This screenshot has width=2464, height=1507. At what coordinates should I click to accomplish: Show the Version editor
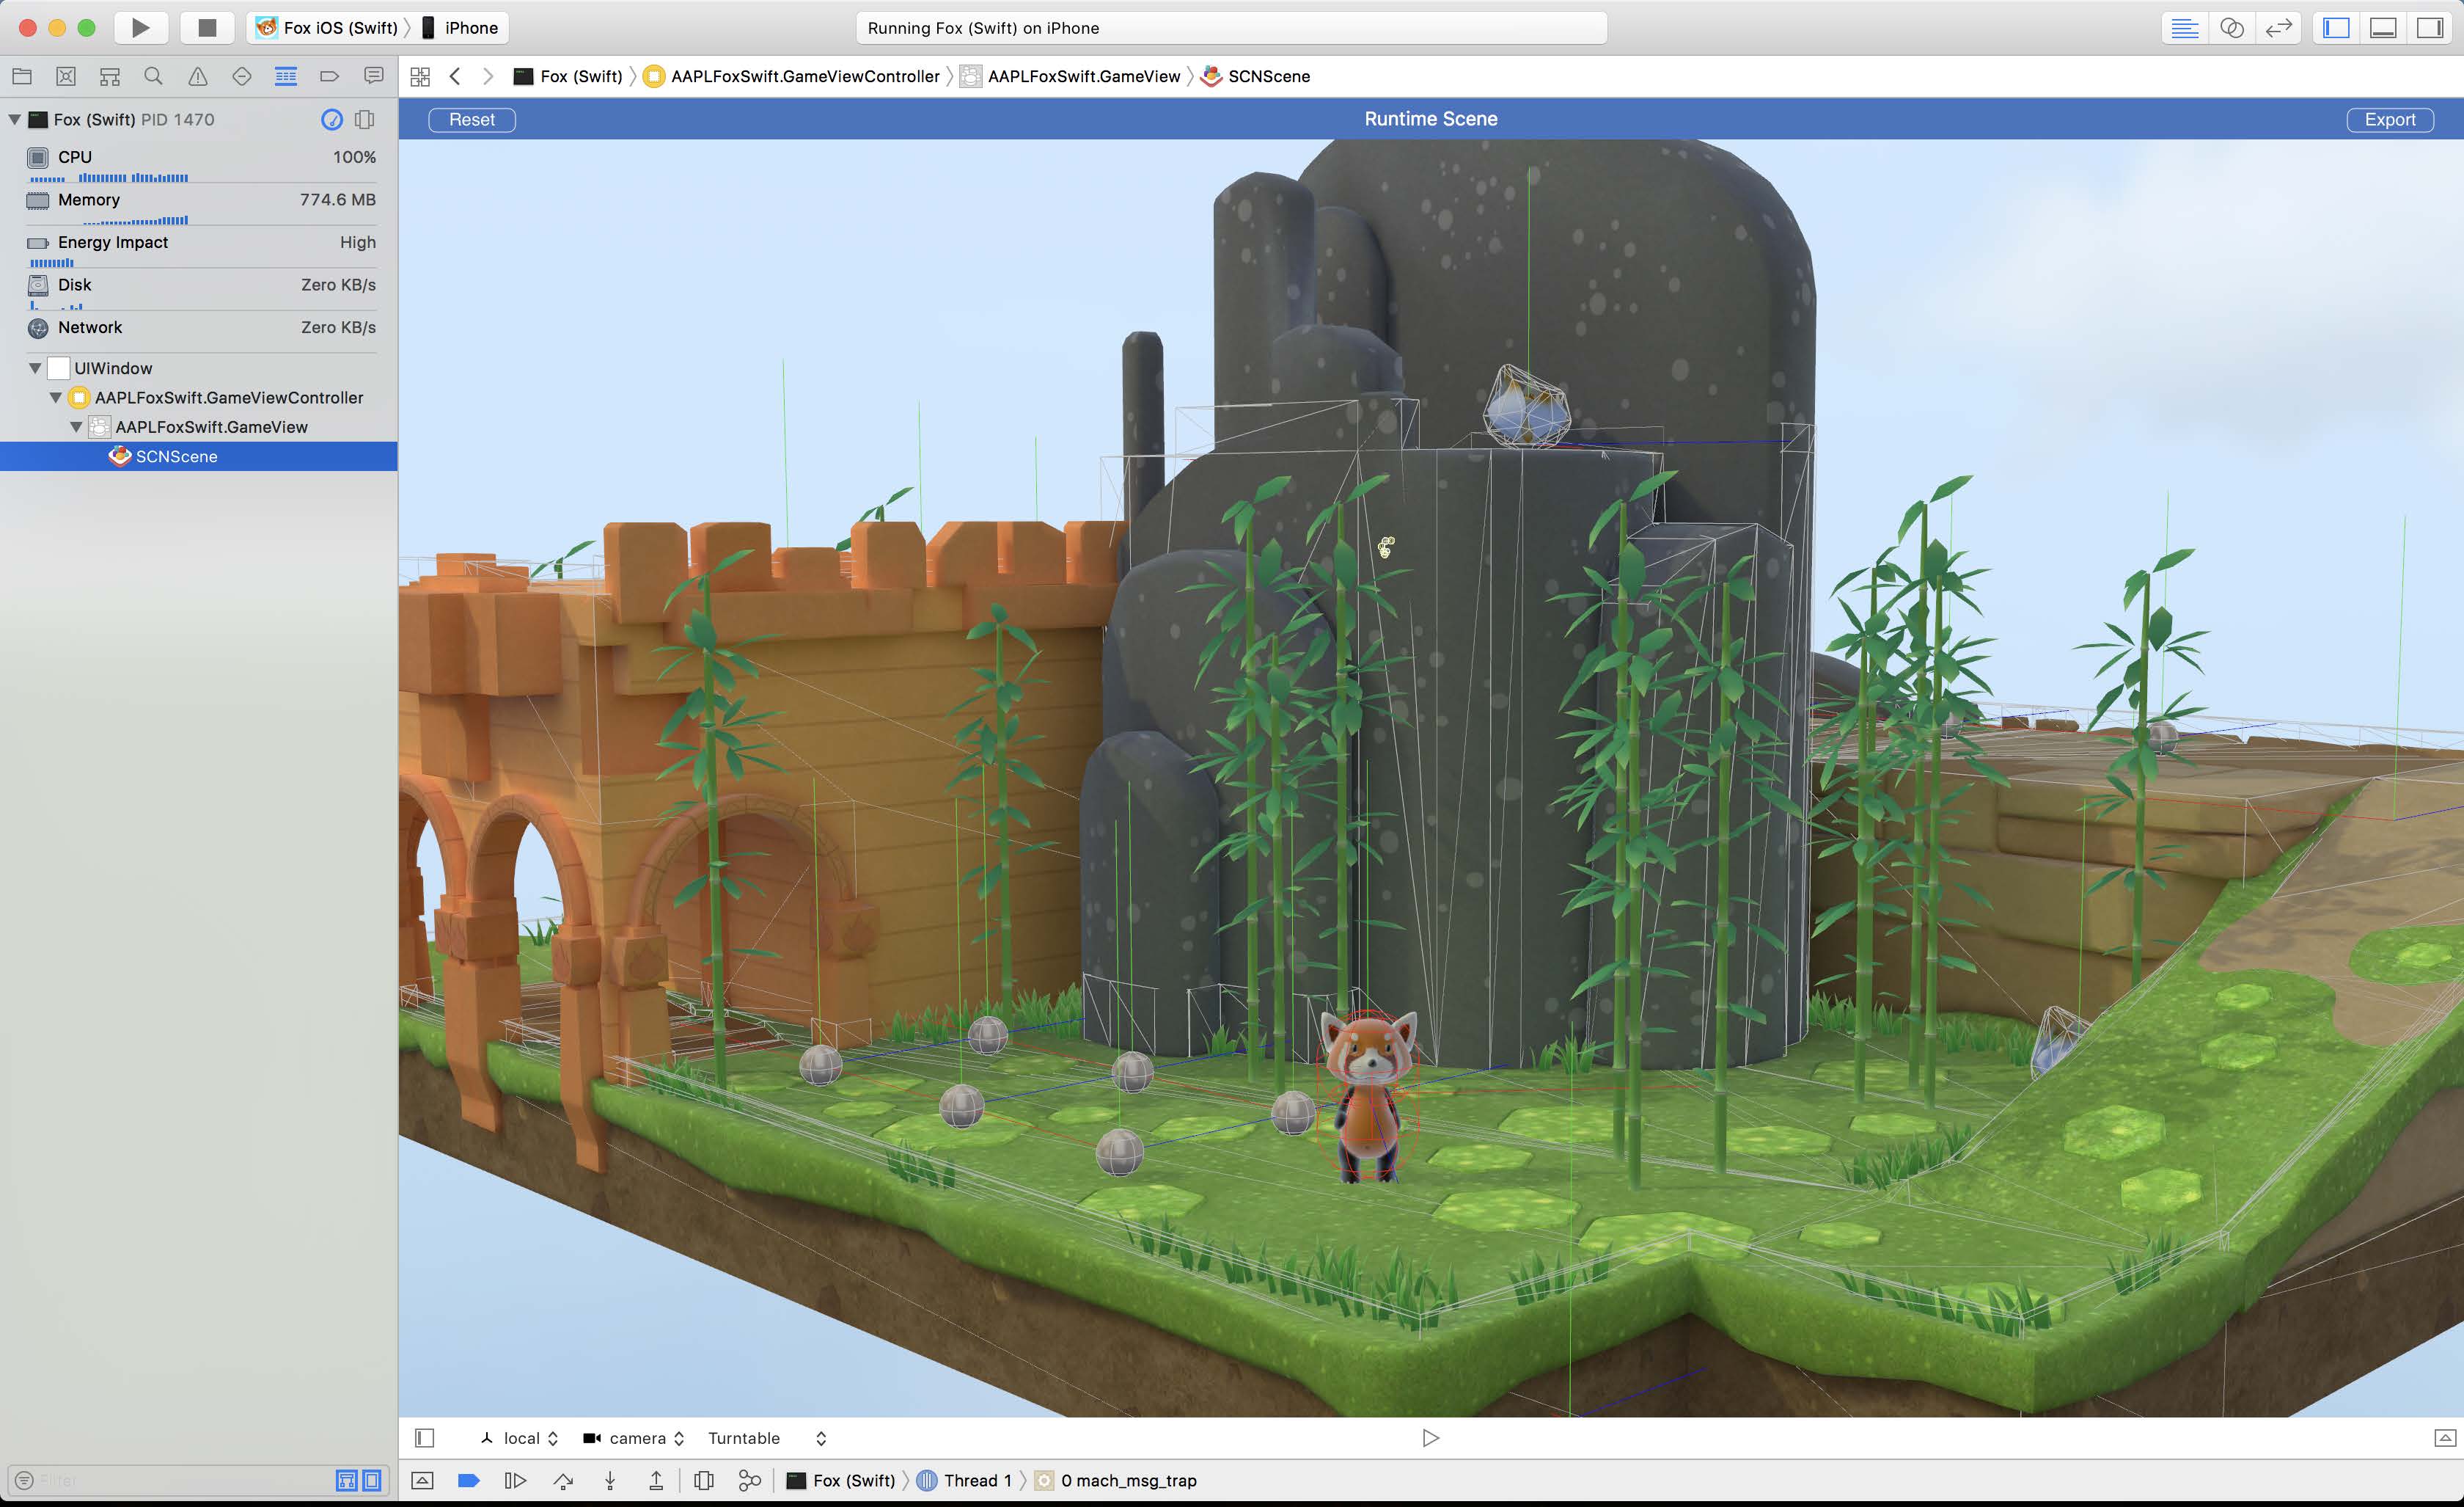[x=2279, y=28]
